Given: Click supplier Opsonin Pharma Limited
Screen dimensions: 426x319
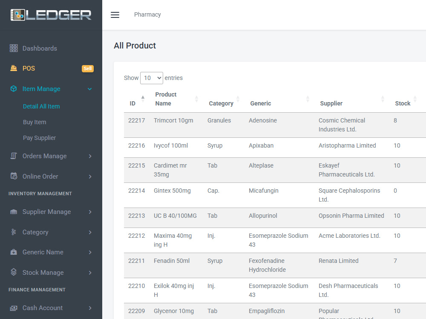Looking at the screenshot, I should tap(351, 216).
